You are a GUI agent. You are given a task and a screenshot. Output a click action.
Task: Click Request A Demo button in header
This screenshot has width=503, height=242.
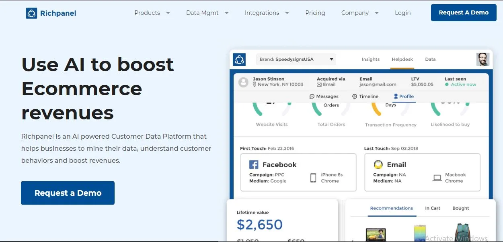464,12
